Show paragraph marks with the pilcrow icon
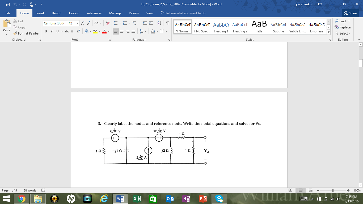The height and width of the screenshot is (204, 363). 167,23
